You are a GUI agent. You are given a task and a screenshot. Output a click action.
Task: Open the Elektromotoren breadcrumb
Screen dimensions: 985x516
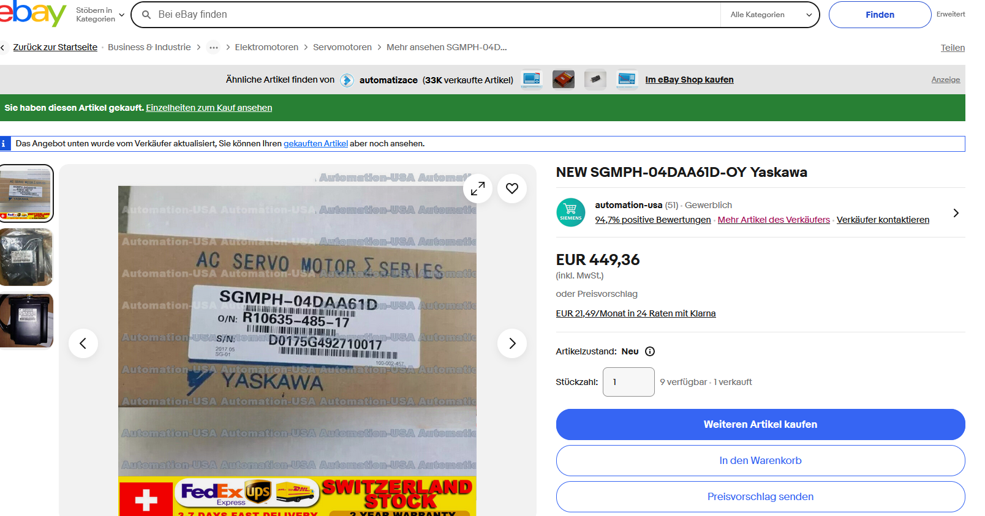266,47
